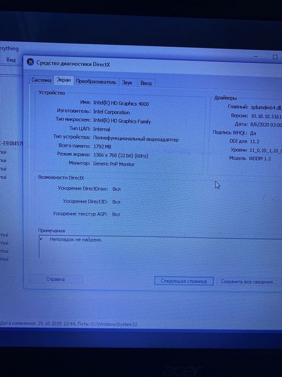Click screen mode 1366 x 768 value
The image size is (282, 377).
[121, 155]
